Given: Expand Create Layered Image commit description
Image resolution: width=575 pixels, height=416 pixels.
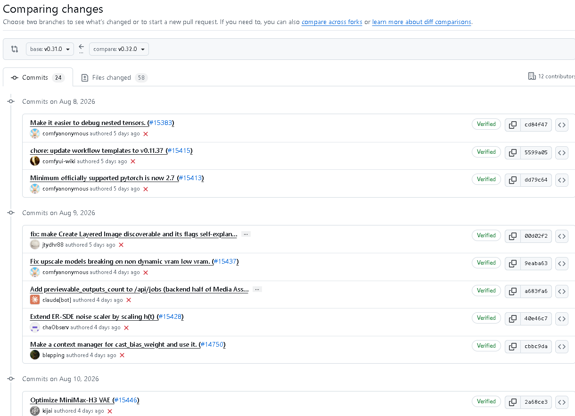Looking at the screenshot, I should pyautogui.click(x=246, y=234).
